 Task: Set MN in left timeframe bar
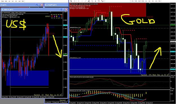point(23,1)
